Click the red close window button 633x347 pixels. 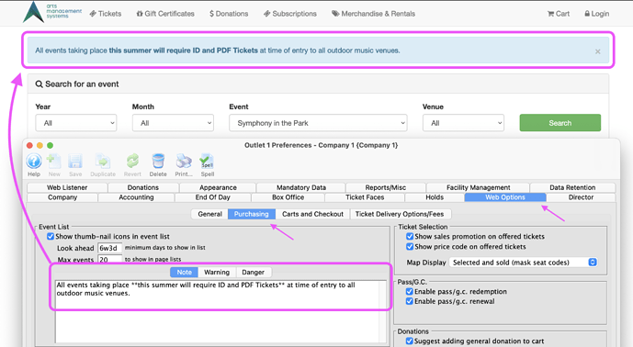pos(29,145)
